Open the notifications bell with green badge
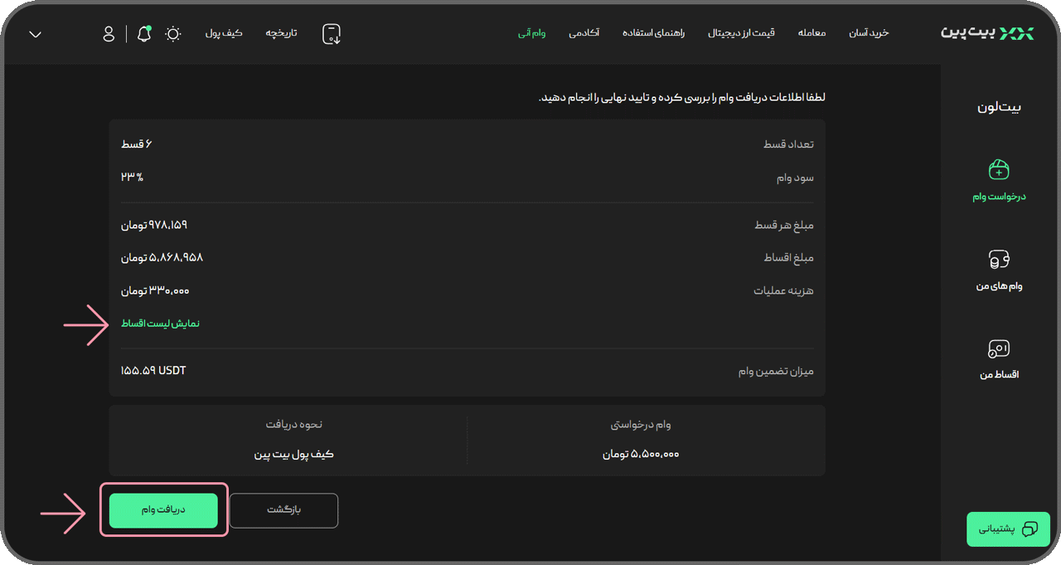The height and width of the screenshot is (565, 1061). [143, 34]
